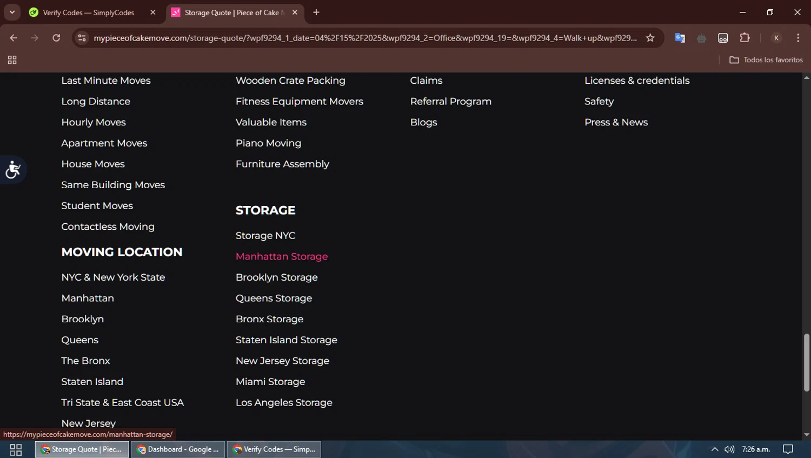Open Contactless Moving link
This screenshot has height=458, width=811.
pyautogui.click(x=108, y=227)
